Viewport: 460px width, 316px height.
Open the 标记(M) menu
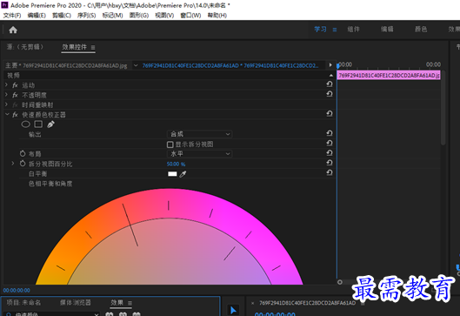(x=113, y=16)
